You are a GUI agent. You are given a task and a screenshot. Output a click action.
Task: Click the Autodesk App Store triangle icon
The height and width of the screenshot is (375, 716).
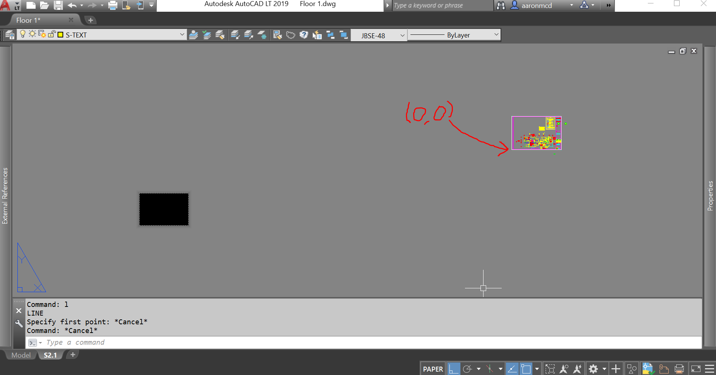coord(584,5)
